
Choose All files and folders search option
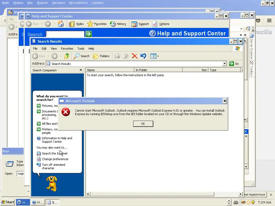click(47, 124)
